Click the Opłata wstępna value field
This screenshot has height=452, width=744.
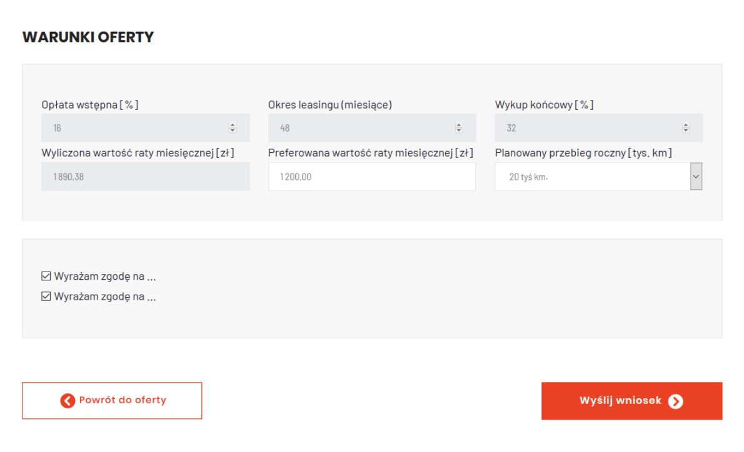134,128
